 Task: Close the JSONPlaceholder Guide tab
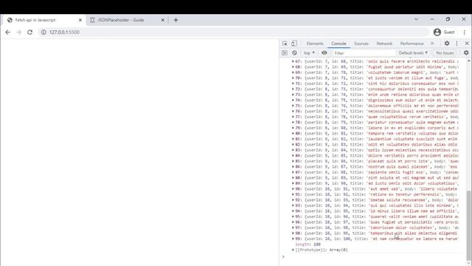tap(162, 20)
